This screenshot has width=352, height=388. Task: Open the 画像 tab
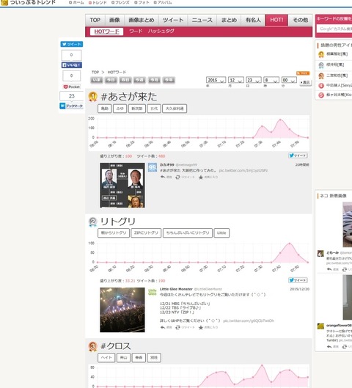click(114, 20)
